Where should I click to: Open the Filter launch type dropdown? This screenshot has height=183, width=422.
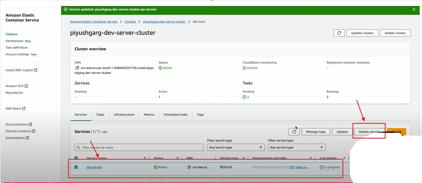click(x=235, y=147)
